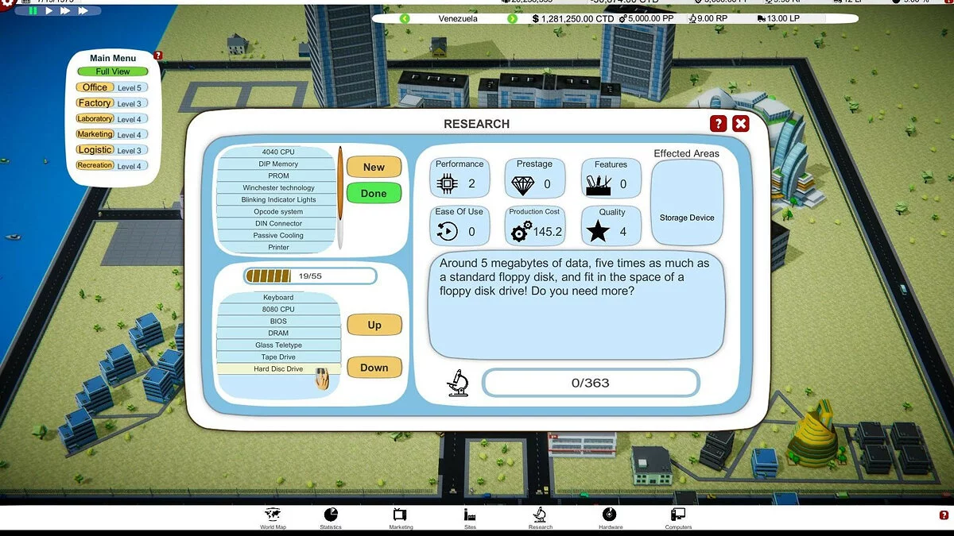This screenshot has width=954, height=536.
Task: Click the next-country green arrow beside Venezuela
Action: (x=514, y=17)
